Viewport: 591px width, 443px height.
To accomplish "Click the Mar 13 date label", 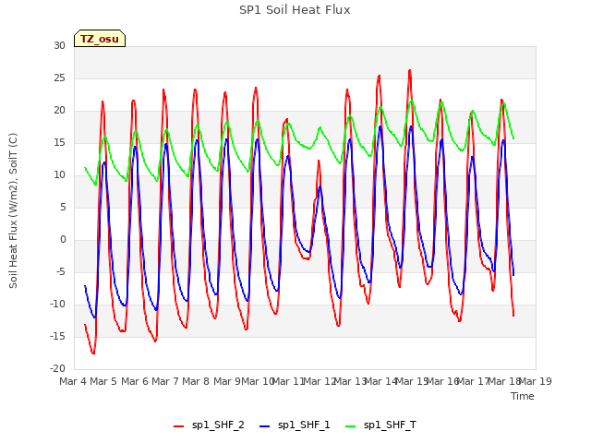I will (350, 381).
